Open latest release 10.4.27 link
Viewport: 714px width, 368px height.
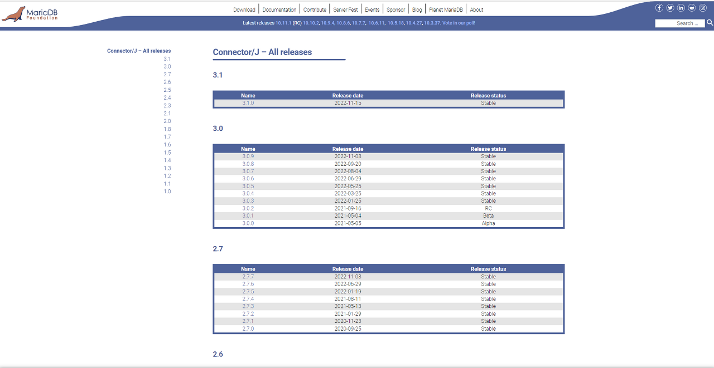(x=414, y=23)
